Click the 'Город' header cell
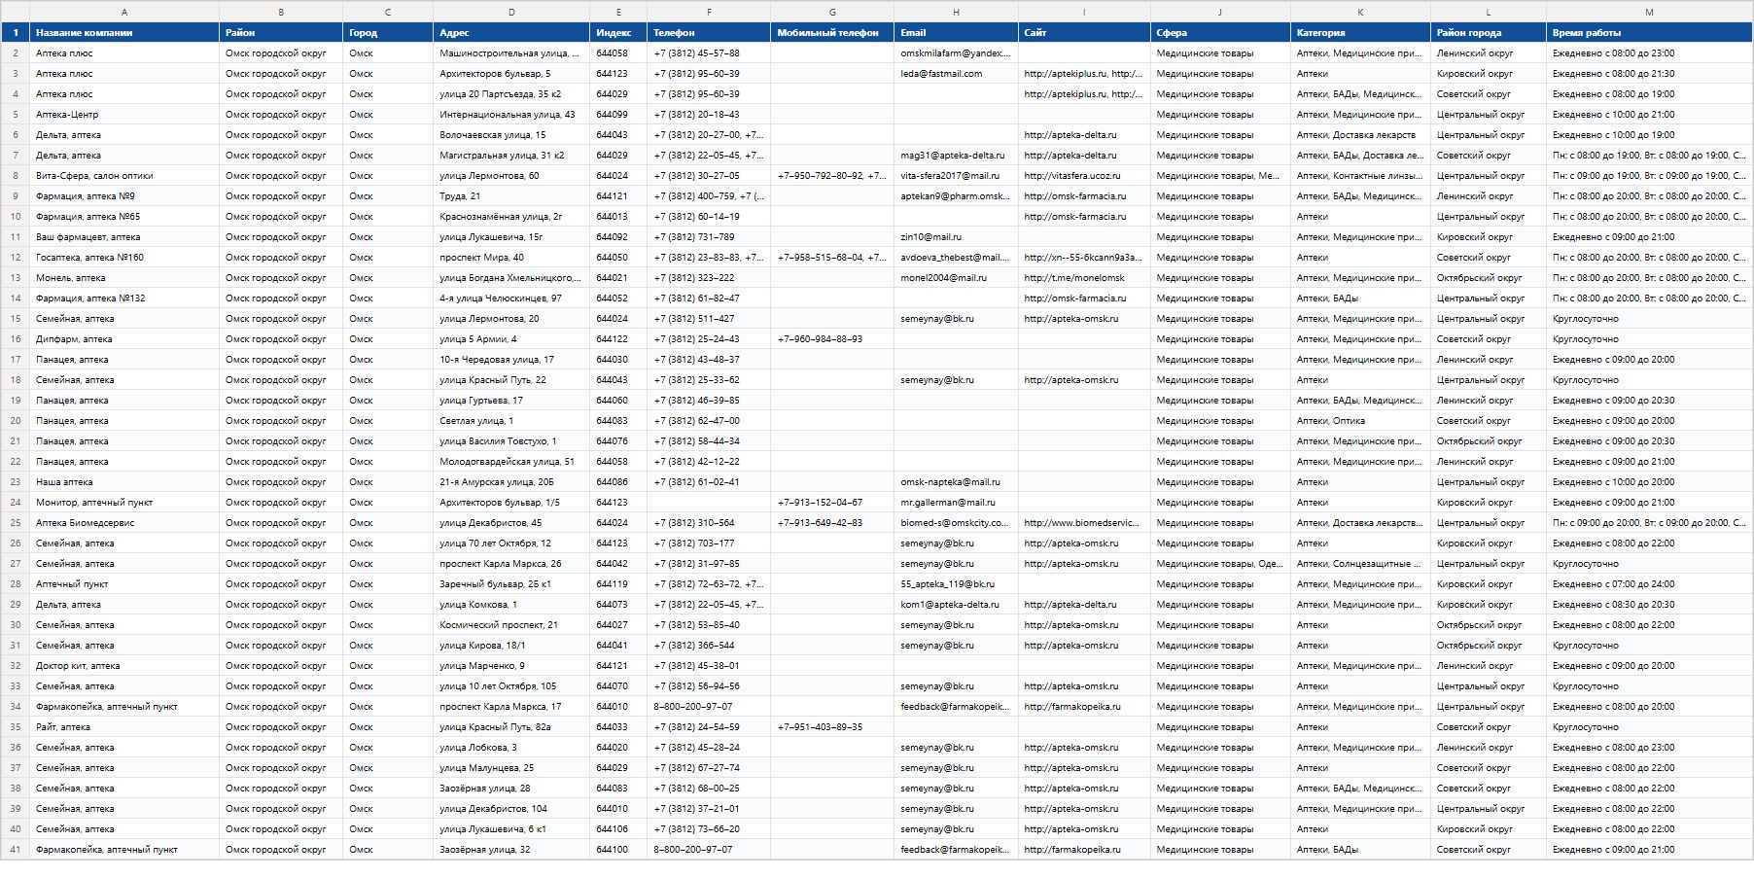 (x=388, y=32)
